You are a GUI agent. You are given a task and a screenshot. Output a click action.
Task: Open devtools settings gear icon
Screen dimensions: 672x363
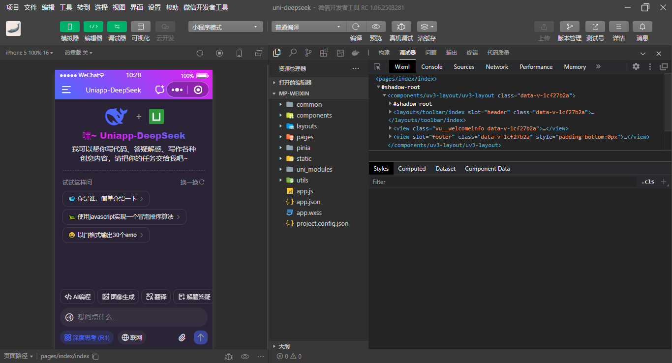[x=636, y=66]
